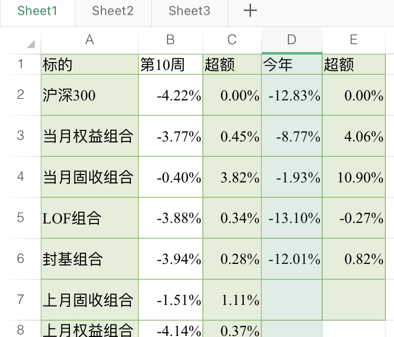Select the 封基组合 cell
Image resolution: width=394 pixels, height=337 pixels.
[89, 259]
